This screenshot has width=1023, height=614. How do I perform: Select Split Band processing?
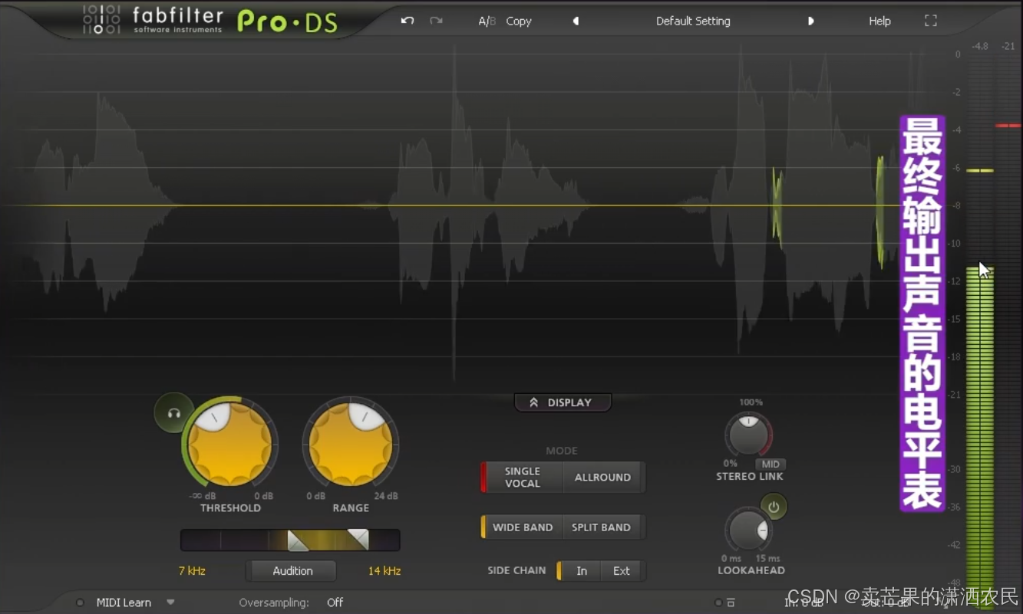coord(601,527)
